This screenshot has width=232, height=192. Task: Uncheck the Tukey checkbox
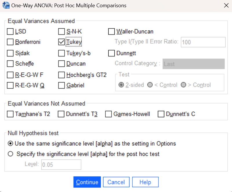61,42
